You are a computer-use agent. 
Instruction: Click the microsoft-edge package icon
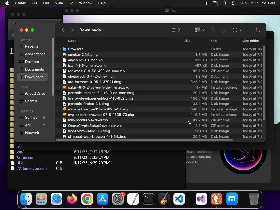tap(65, 109)
